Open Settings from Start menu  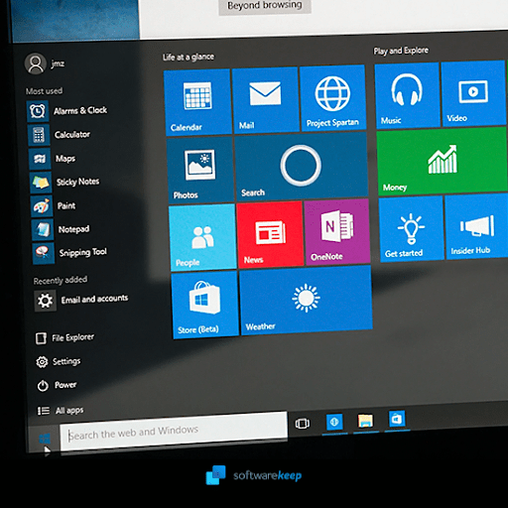click(59, 362)
